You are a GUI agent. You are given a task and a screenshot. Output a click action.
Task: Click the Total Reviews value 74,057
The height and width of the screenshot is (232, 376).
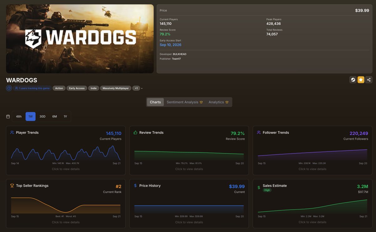272,34
